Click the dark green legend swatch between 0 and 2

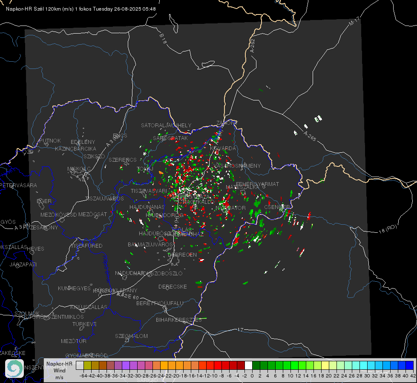click(256, 365)
